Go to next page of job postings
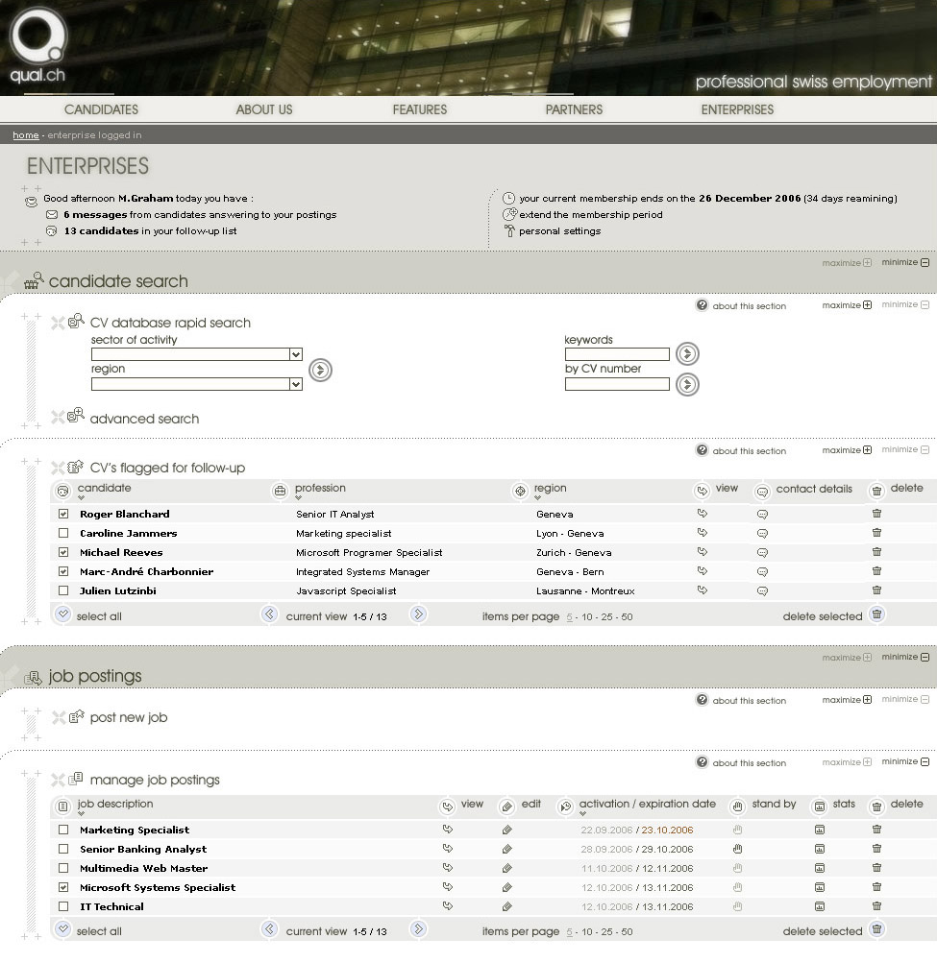This screenshot has height=963, width=937. [418, 929]
